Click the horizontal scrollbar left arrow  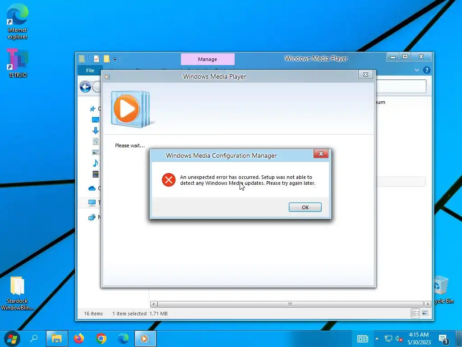point(153,304)
